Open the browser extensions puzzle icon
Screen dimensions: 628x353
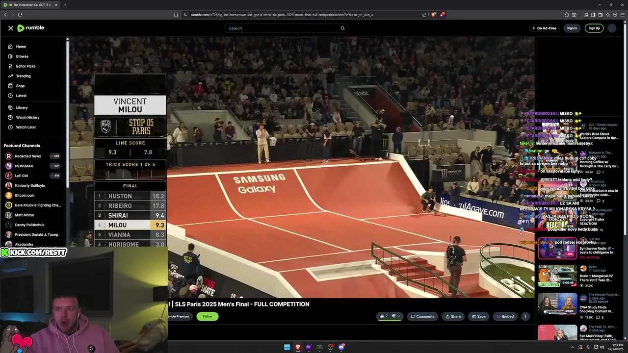point(567,15)
